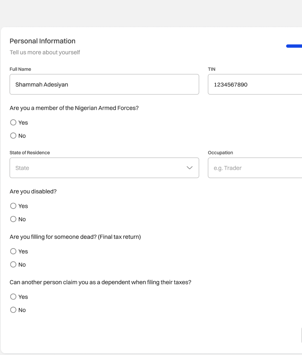
Task: Mark Yes for being claimed as dependent
Action: click(x=14, y=297)
